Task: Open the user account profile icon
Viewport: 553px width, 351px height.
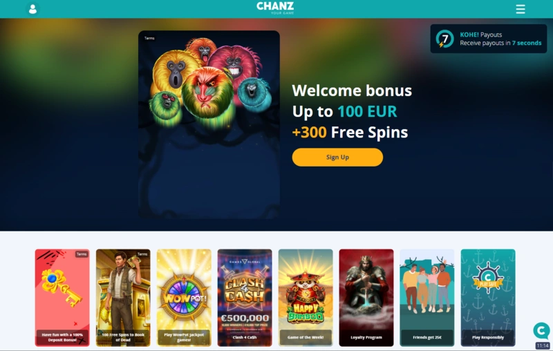Action: click(x=32, y=9)
